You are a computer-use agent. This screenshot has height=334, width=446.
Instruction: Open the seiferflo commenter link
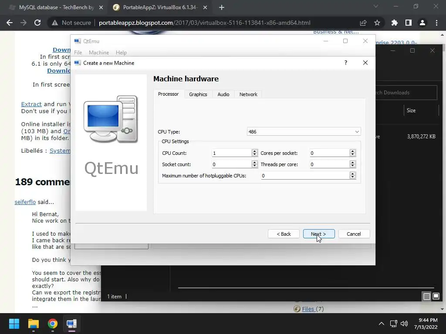(x=25, y=202)
